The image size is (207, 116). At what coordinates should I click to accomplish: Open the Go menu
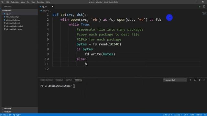click(x=28, y=2)
